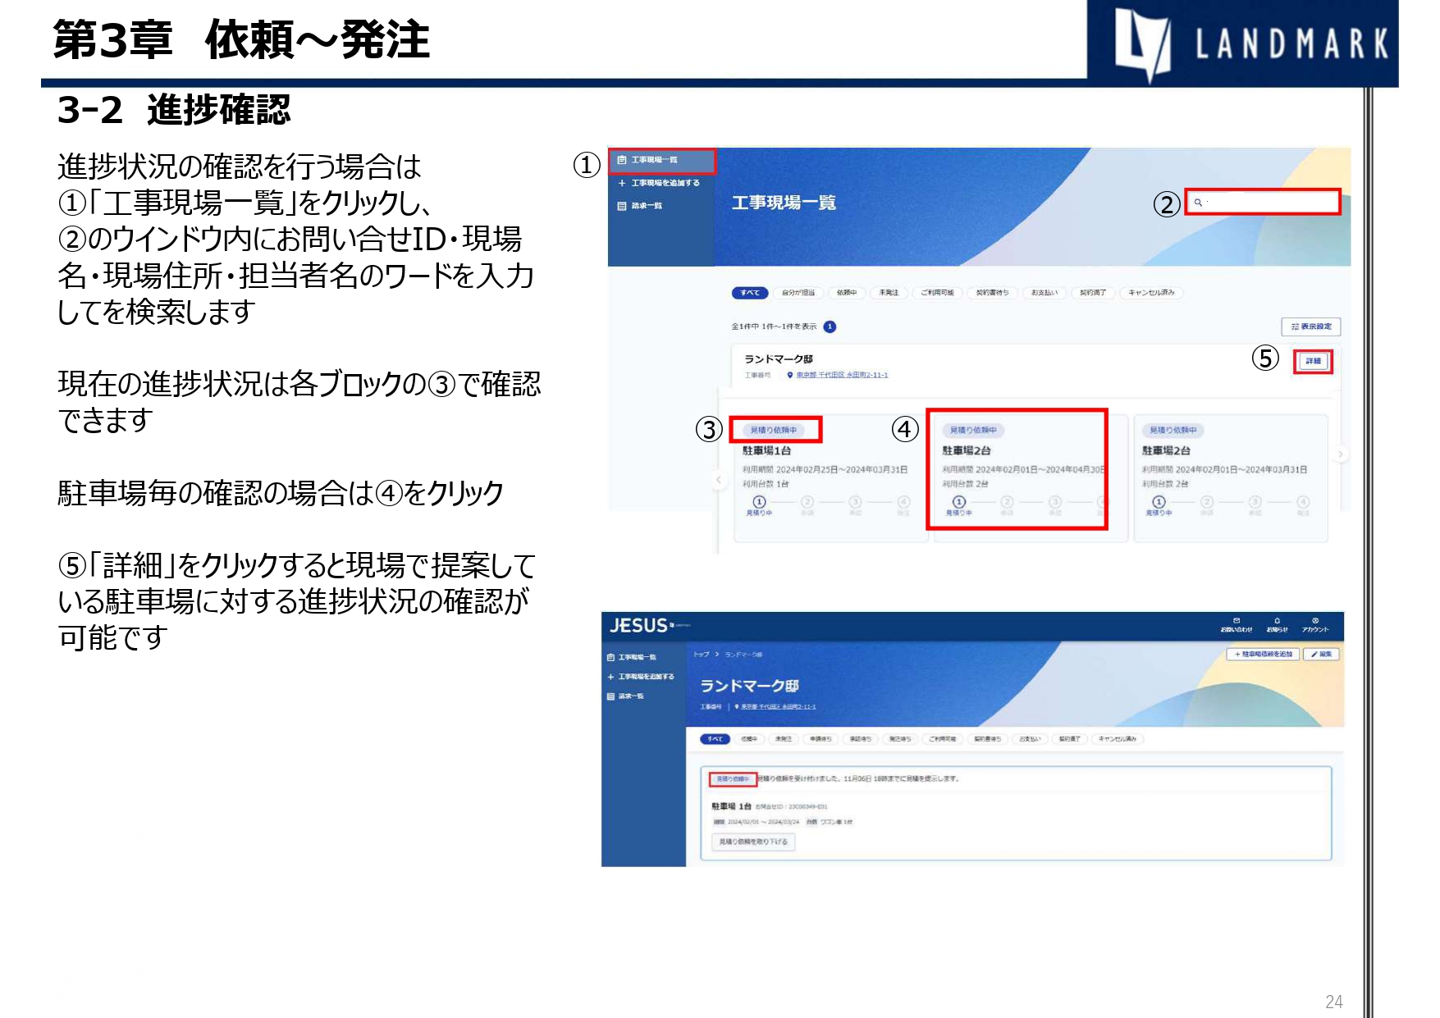Click the 見積り依頼中 status badge in the lower panel

732,778
